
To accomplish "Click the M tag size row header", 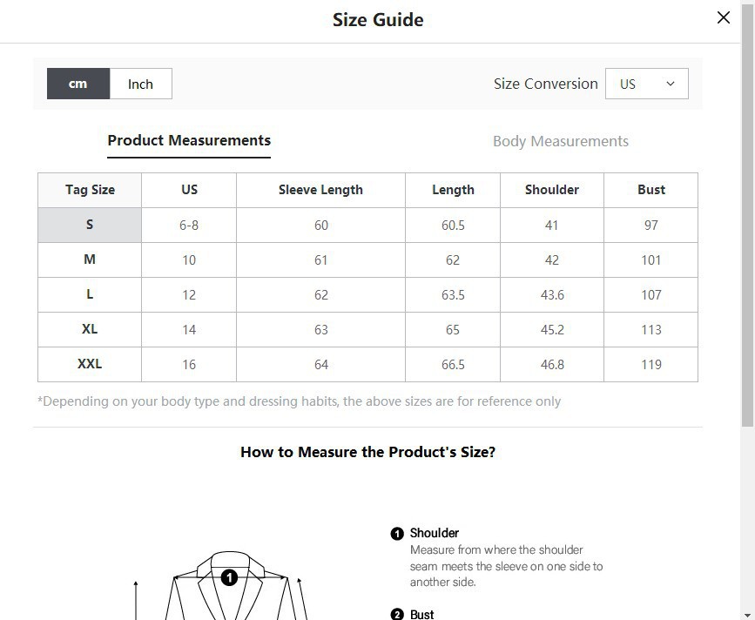I will pos(90,259).
